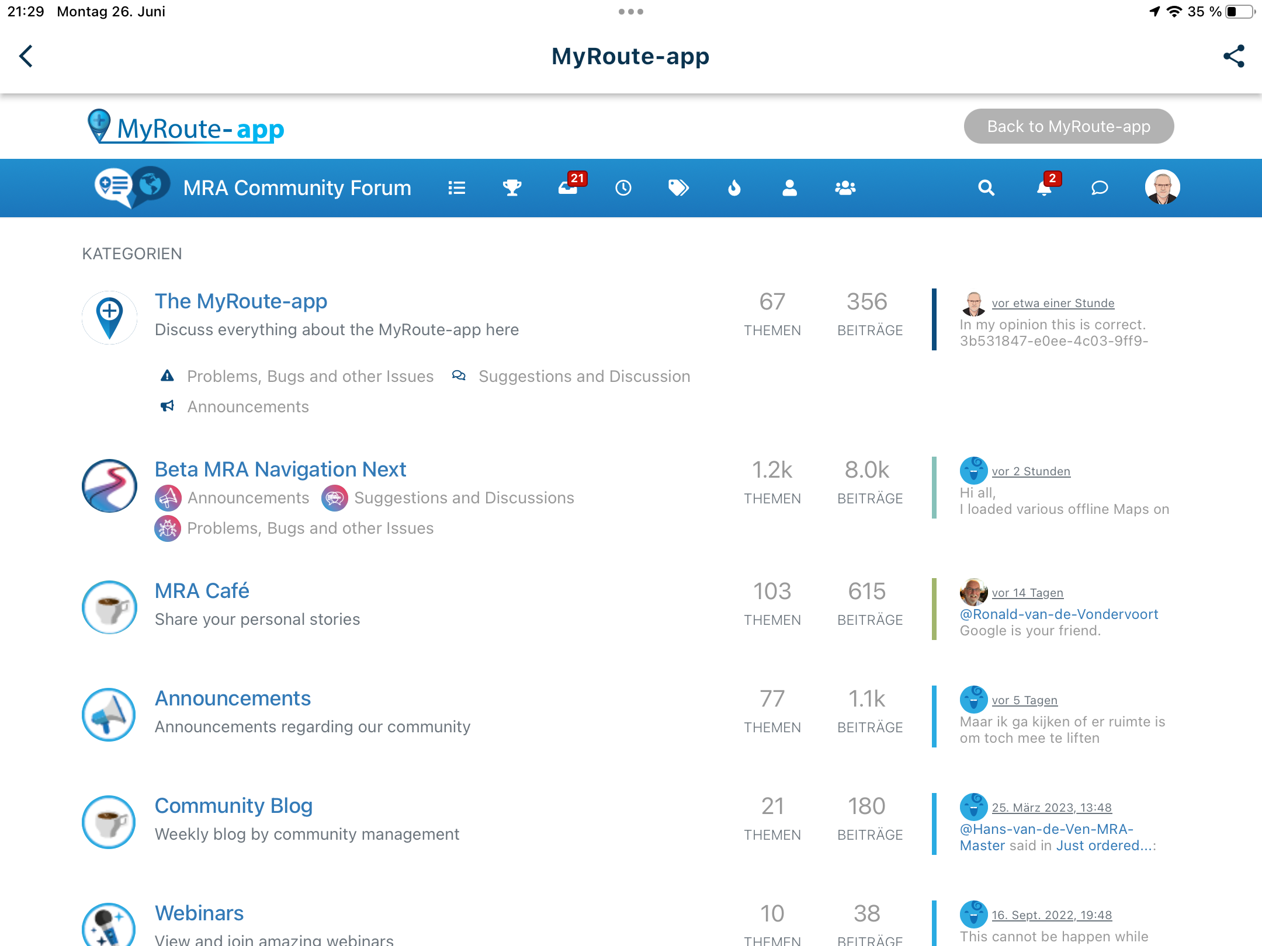The height and width of the screenshot is (946, 1262).
Task: Click Beta MRA Navigation Next logo icon
Action: [109, 486]
